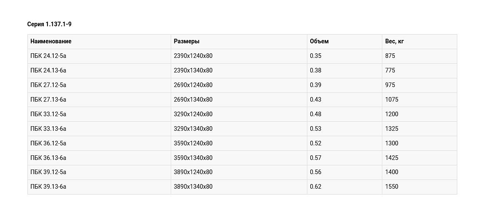Click the weight value 875
Screen dimensions: 486x217
pyautogui.click(x=390, y=56)
